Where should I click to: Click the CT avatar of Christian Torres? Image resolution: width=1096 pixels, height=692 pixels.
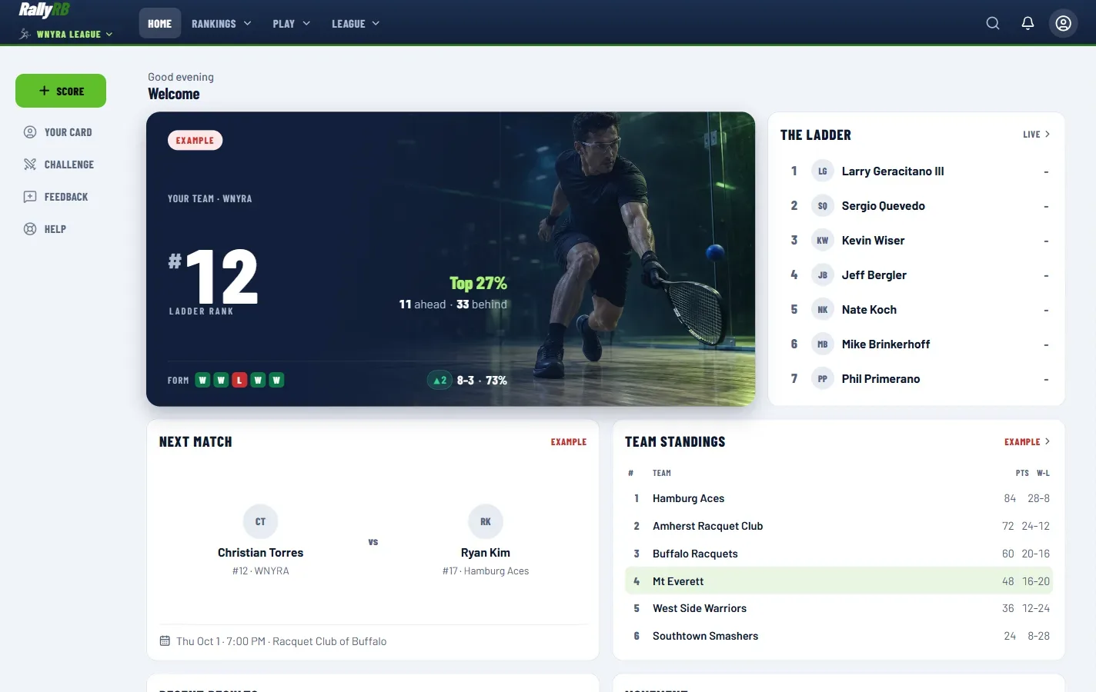[x=260, y=522]
